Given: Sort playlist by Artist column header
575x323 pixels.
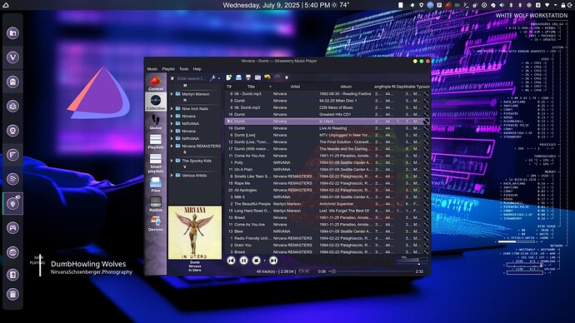Looking at the screenshot, I should click(295, 87).
